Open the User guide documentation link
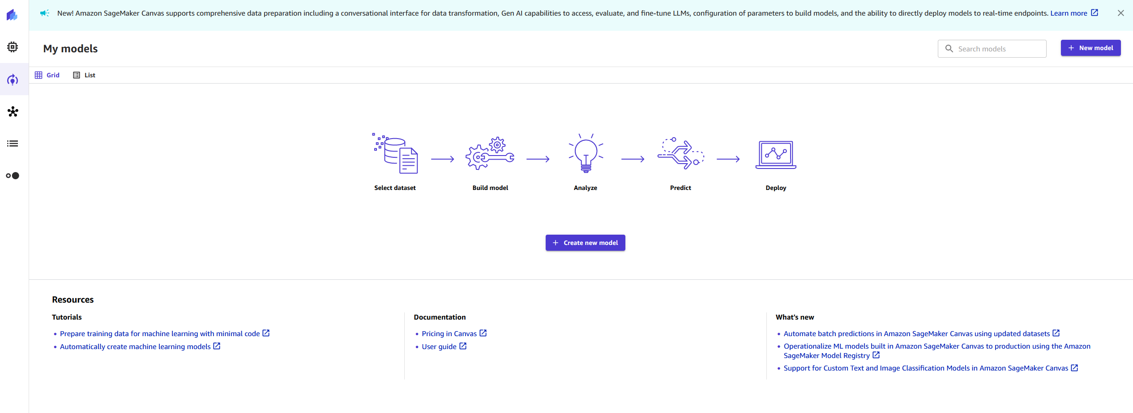1133x413 pixels. [x=439, y=346]
